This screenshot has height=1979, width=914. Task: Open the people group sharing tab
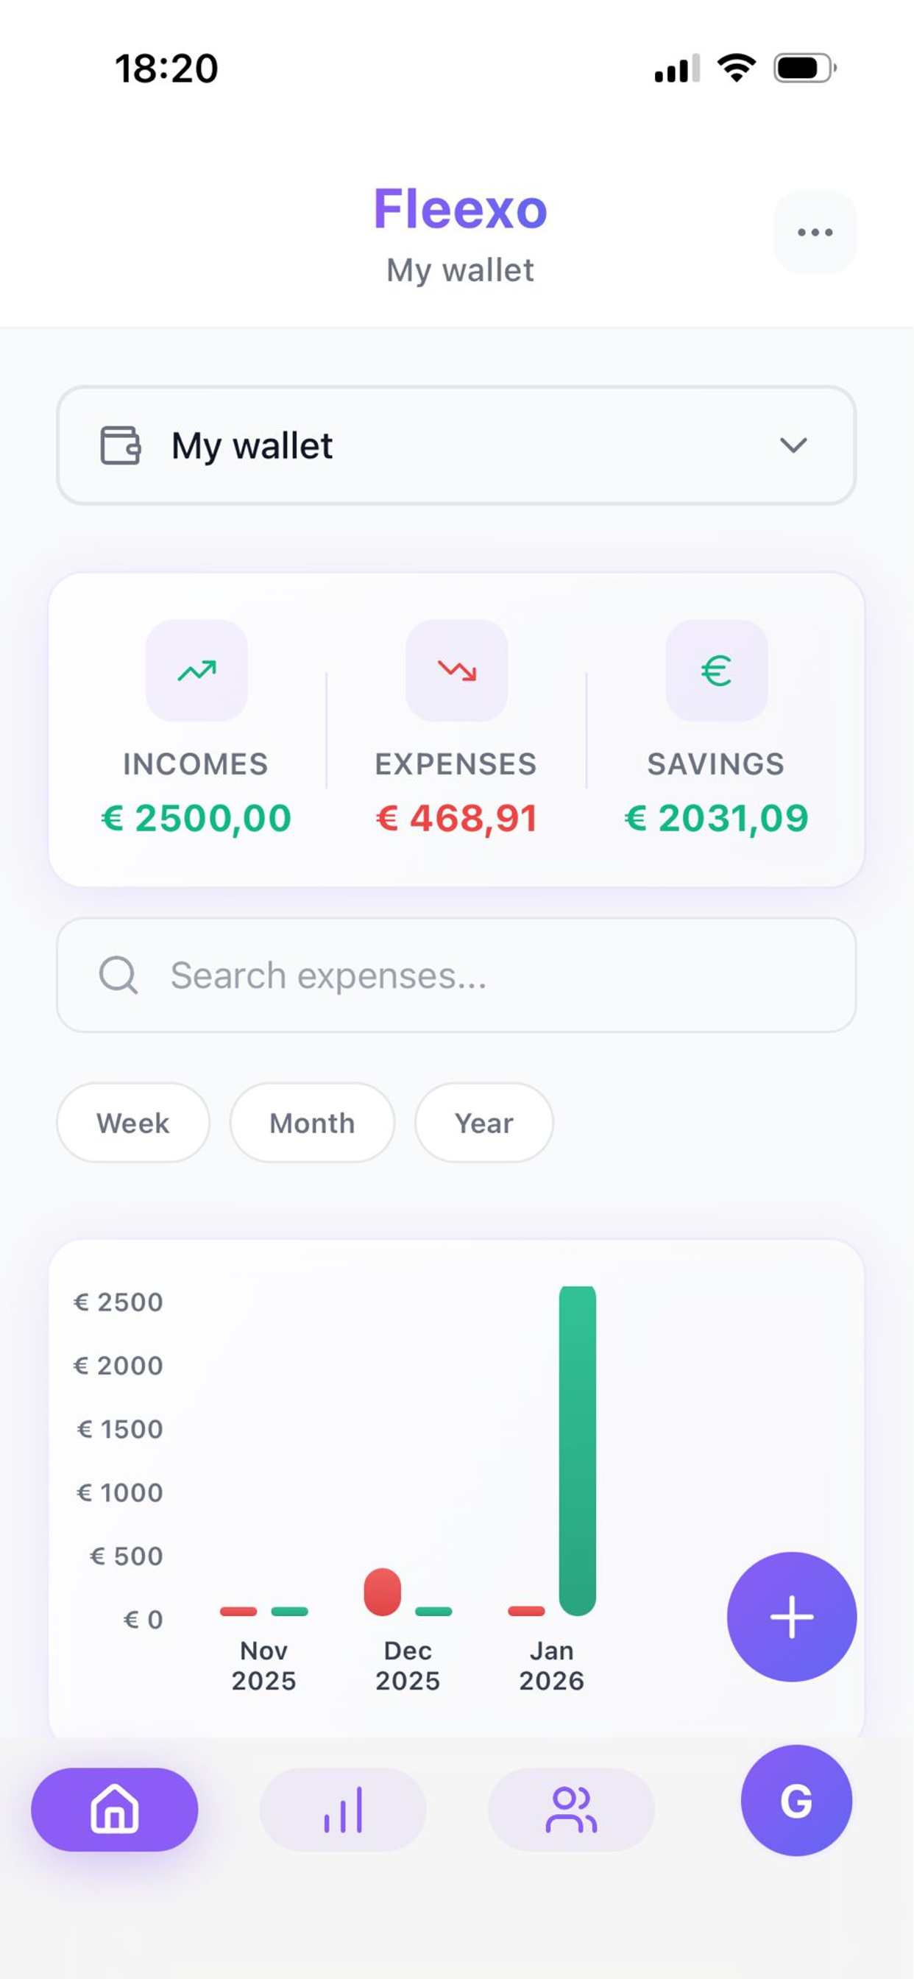click(x=570, y=1810)
